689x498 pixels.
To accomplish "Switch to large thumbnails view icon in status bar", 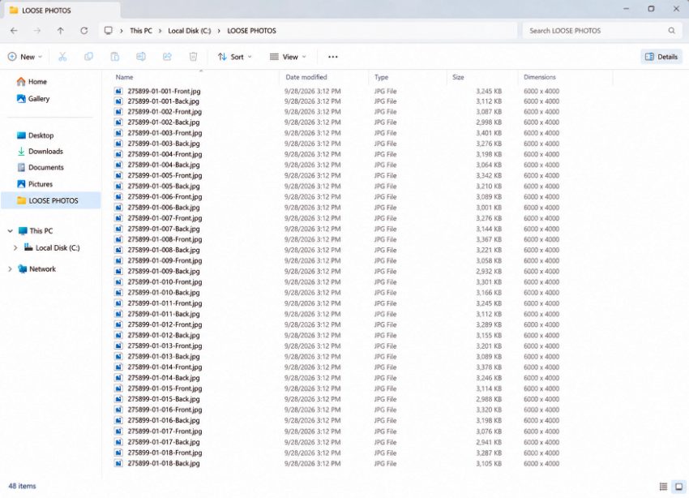I will pos(679,486).
